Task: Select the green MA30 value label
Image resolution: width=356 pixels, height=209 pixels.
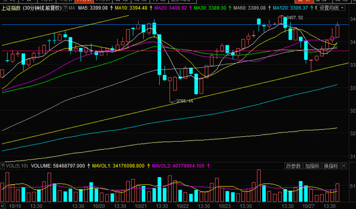Action: click(x=210, y=8)
